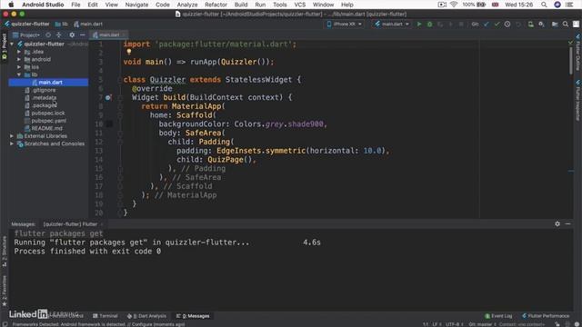Expand Scratches and Consoles node

click(x=12, y=144)
